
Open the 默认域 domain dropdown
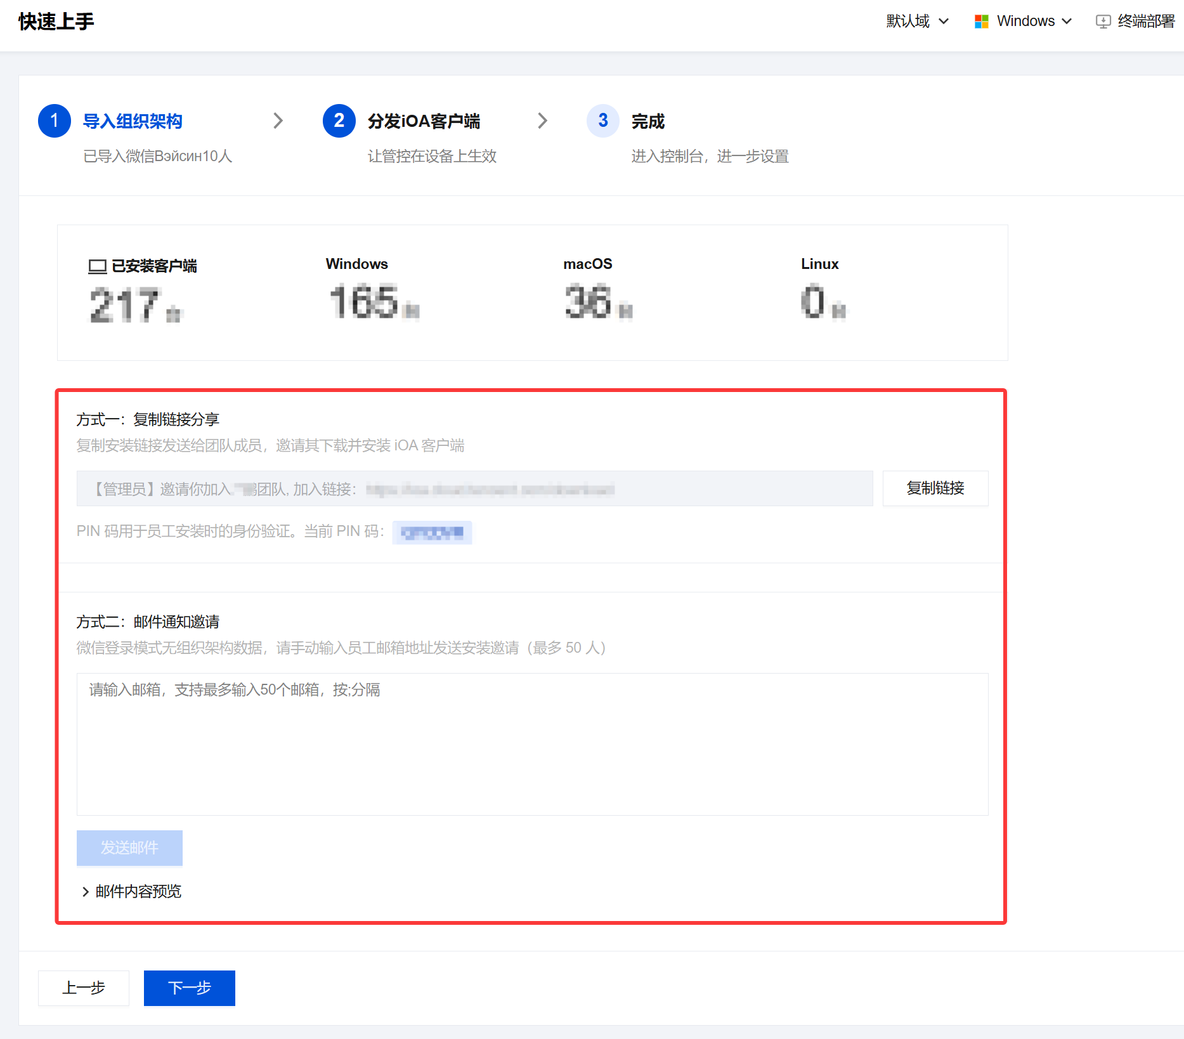pos(917,22)
